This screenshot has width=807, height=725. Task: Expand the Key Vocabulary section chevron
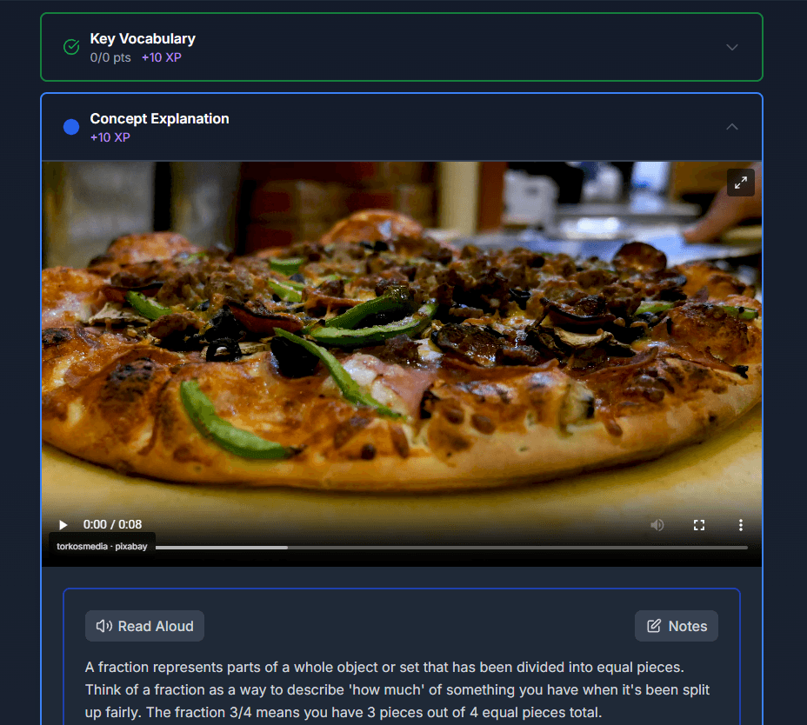(x=731, y=47)
